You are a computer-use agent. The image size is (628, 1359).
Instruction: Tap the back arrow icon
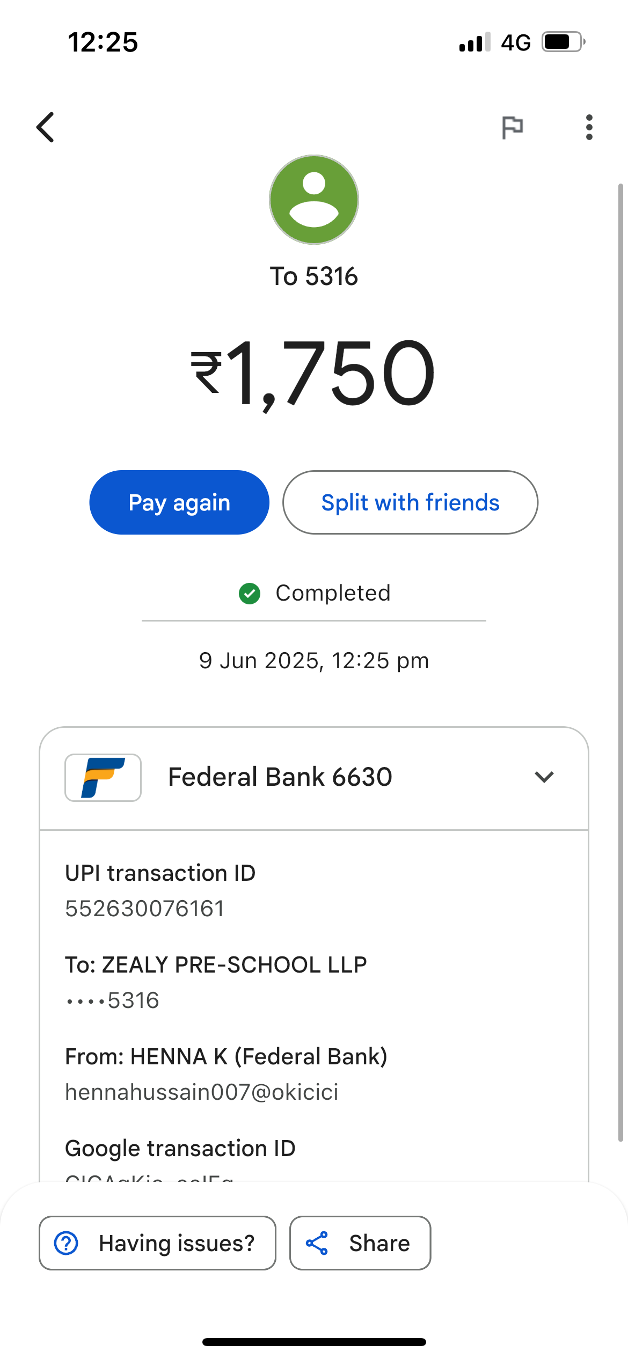point(46,127)
